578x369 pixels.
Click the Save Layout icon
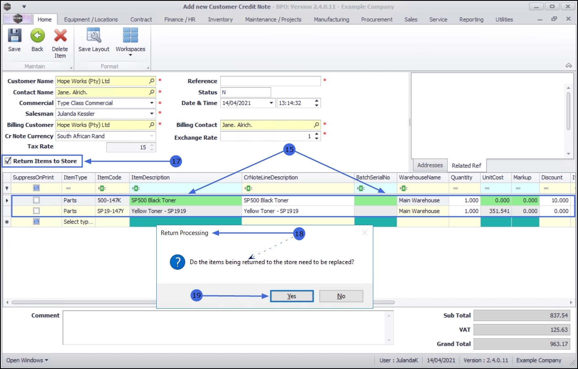pos(94,36)
